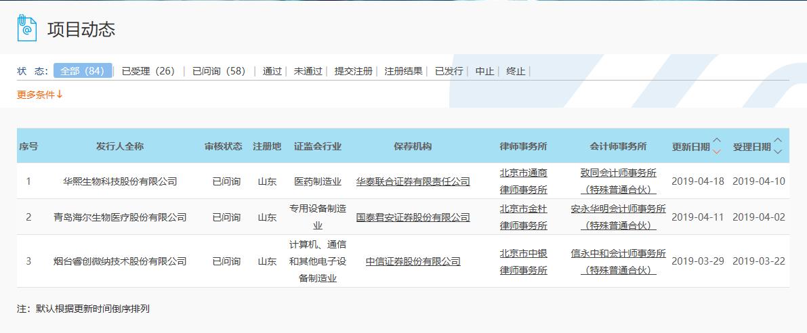Filter by 终止 status

516,71
